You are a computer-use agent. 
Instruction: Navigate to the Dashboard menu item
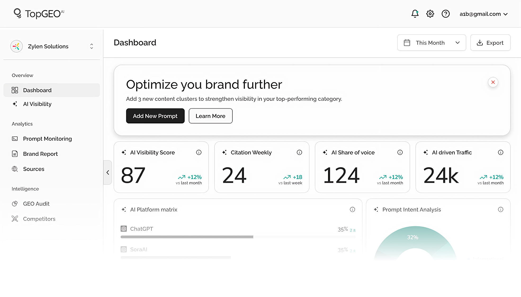pos(37,90)
